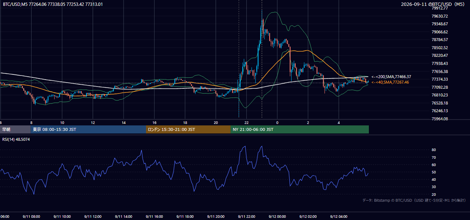Click the 9/11 20:00 time axis label
Image resolution: width=470 pixels, height=220 pixels.
coord(216,216)
